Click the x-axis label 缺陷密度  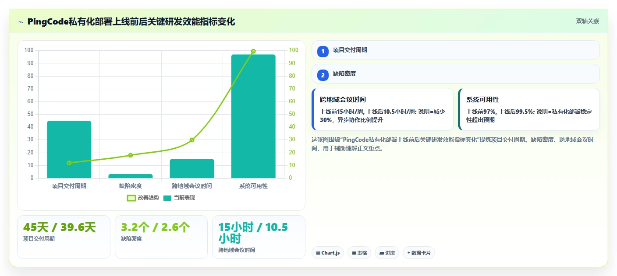tap(131, 186)
